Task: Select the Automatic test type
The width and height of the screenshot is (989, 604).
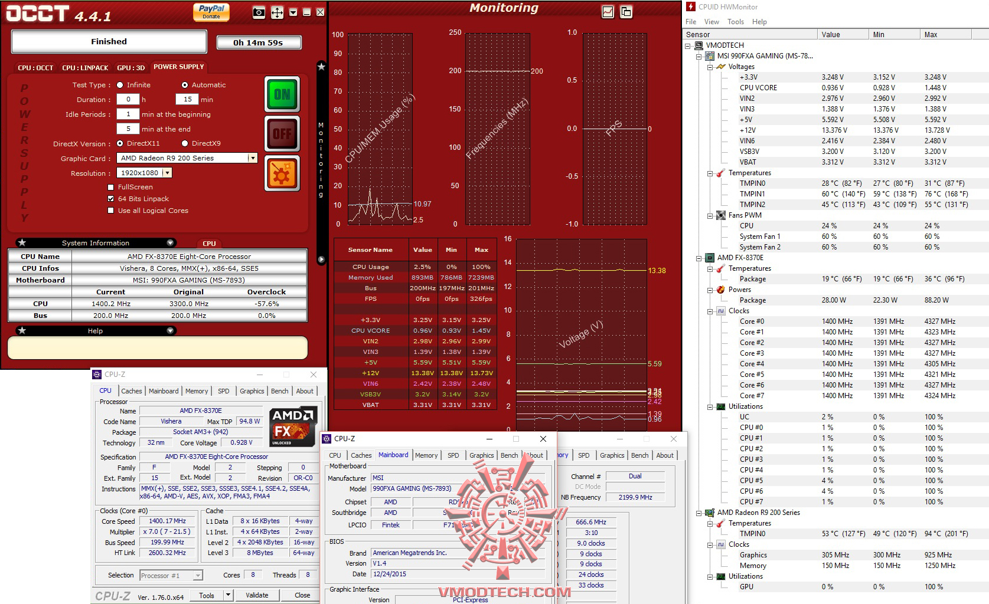Action: [185, 85]
